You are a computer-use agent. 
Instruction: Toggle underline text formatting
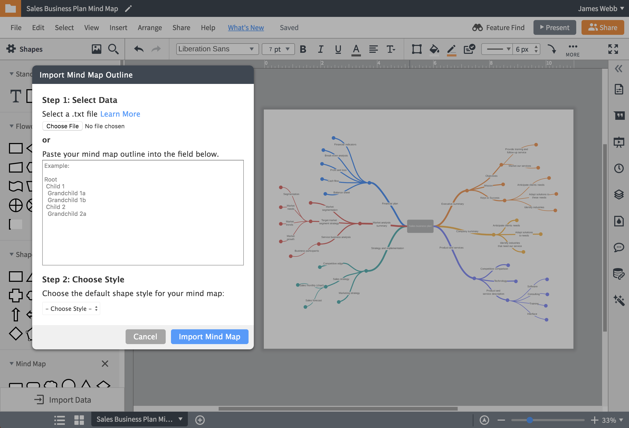[338, 49]
